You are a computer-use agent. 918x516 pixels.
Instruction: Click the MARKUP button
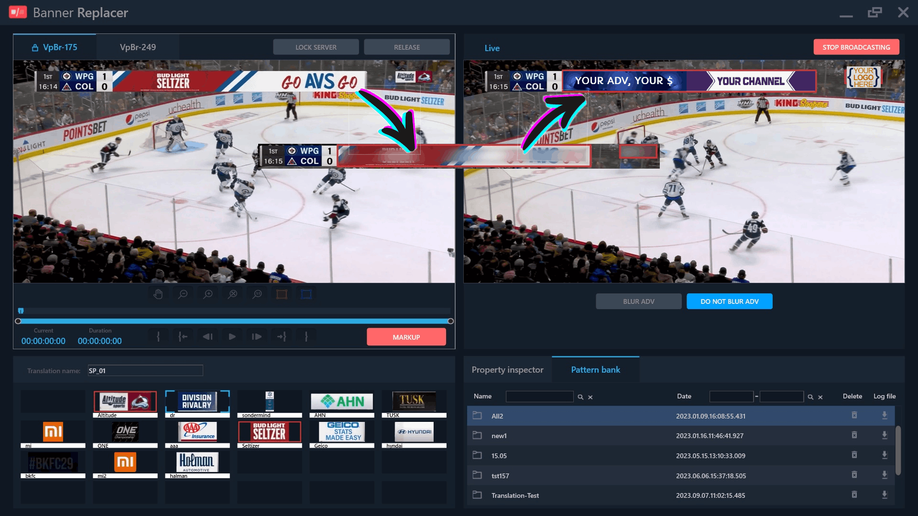[x=406, y=337]
